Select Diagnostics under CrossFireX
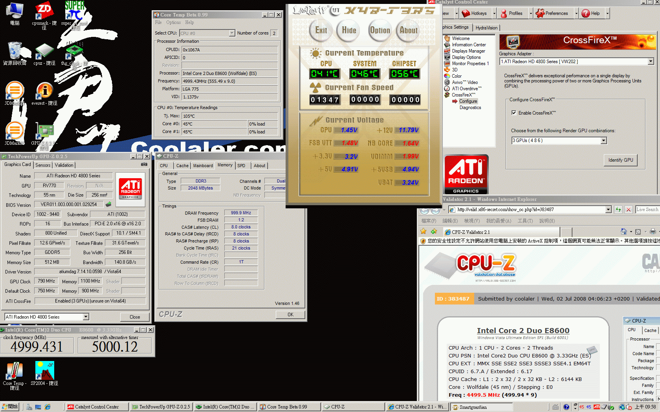Image resolution: width=660 pixels, height=412 pixels. (x=470, y=108)
